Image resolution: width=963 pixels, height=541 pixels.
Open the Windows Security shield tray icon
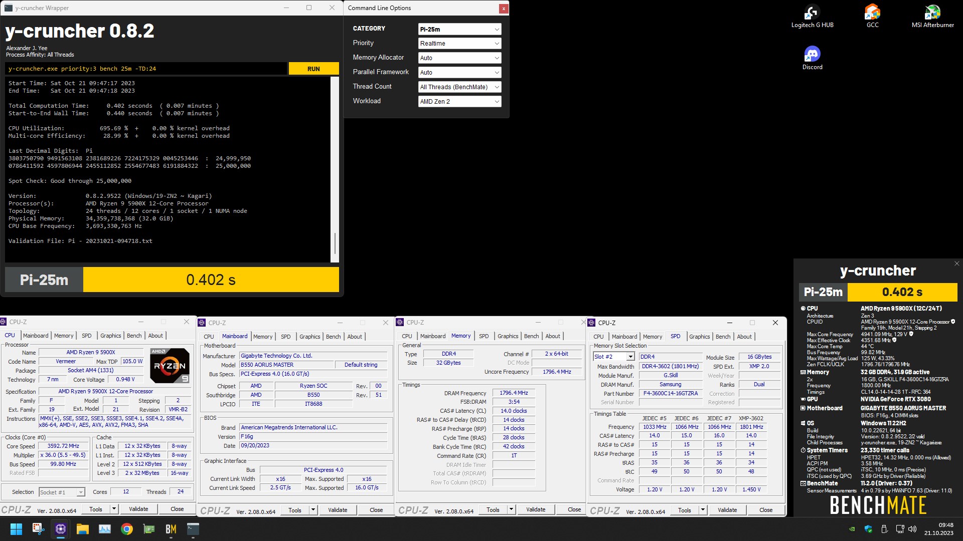pyautogui.click(x=868, y=529)
